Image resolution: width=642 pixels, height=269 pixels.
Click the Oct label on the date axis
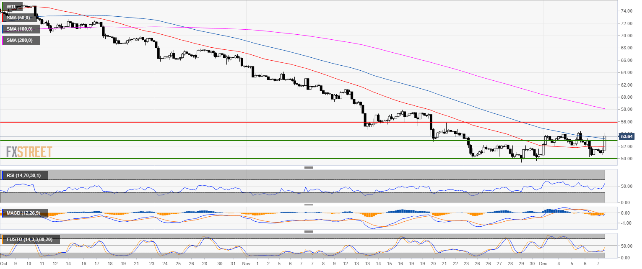click(x=4, y=264)
